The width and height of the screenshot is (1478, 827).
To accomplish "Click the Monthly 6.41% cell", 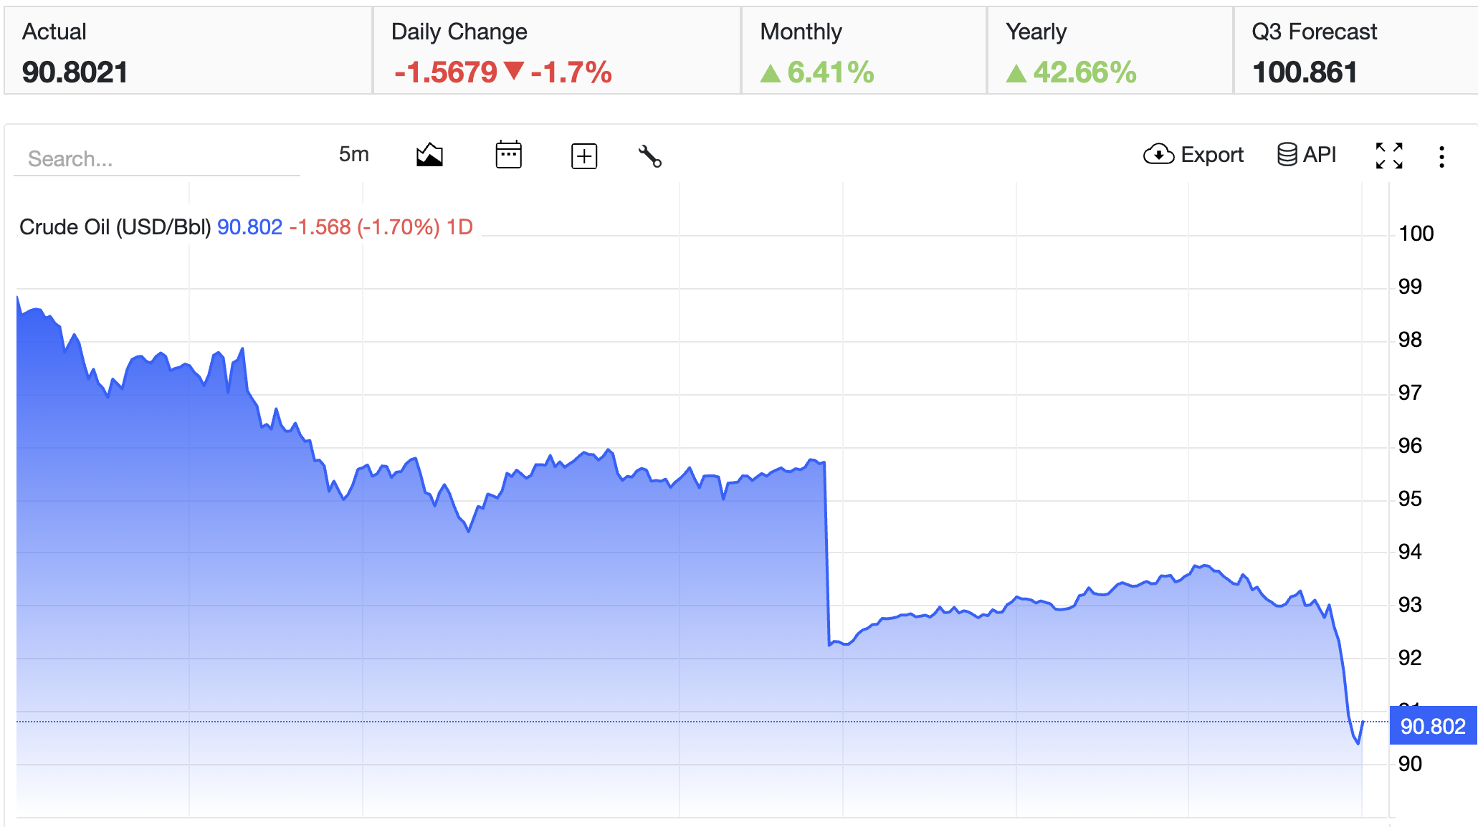I will coord(864,51).
